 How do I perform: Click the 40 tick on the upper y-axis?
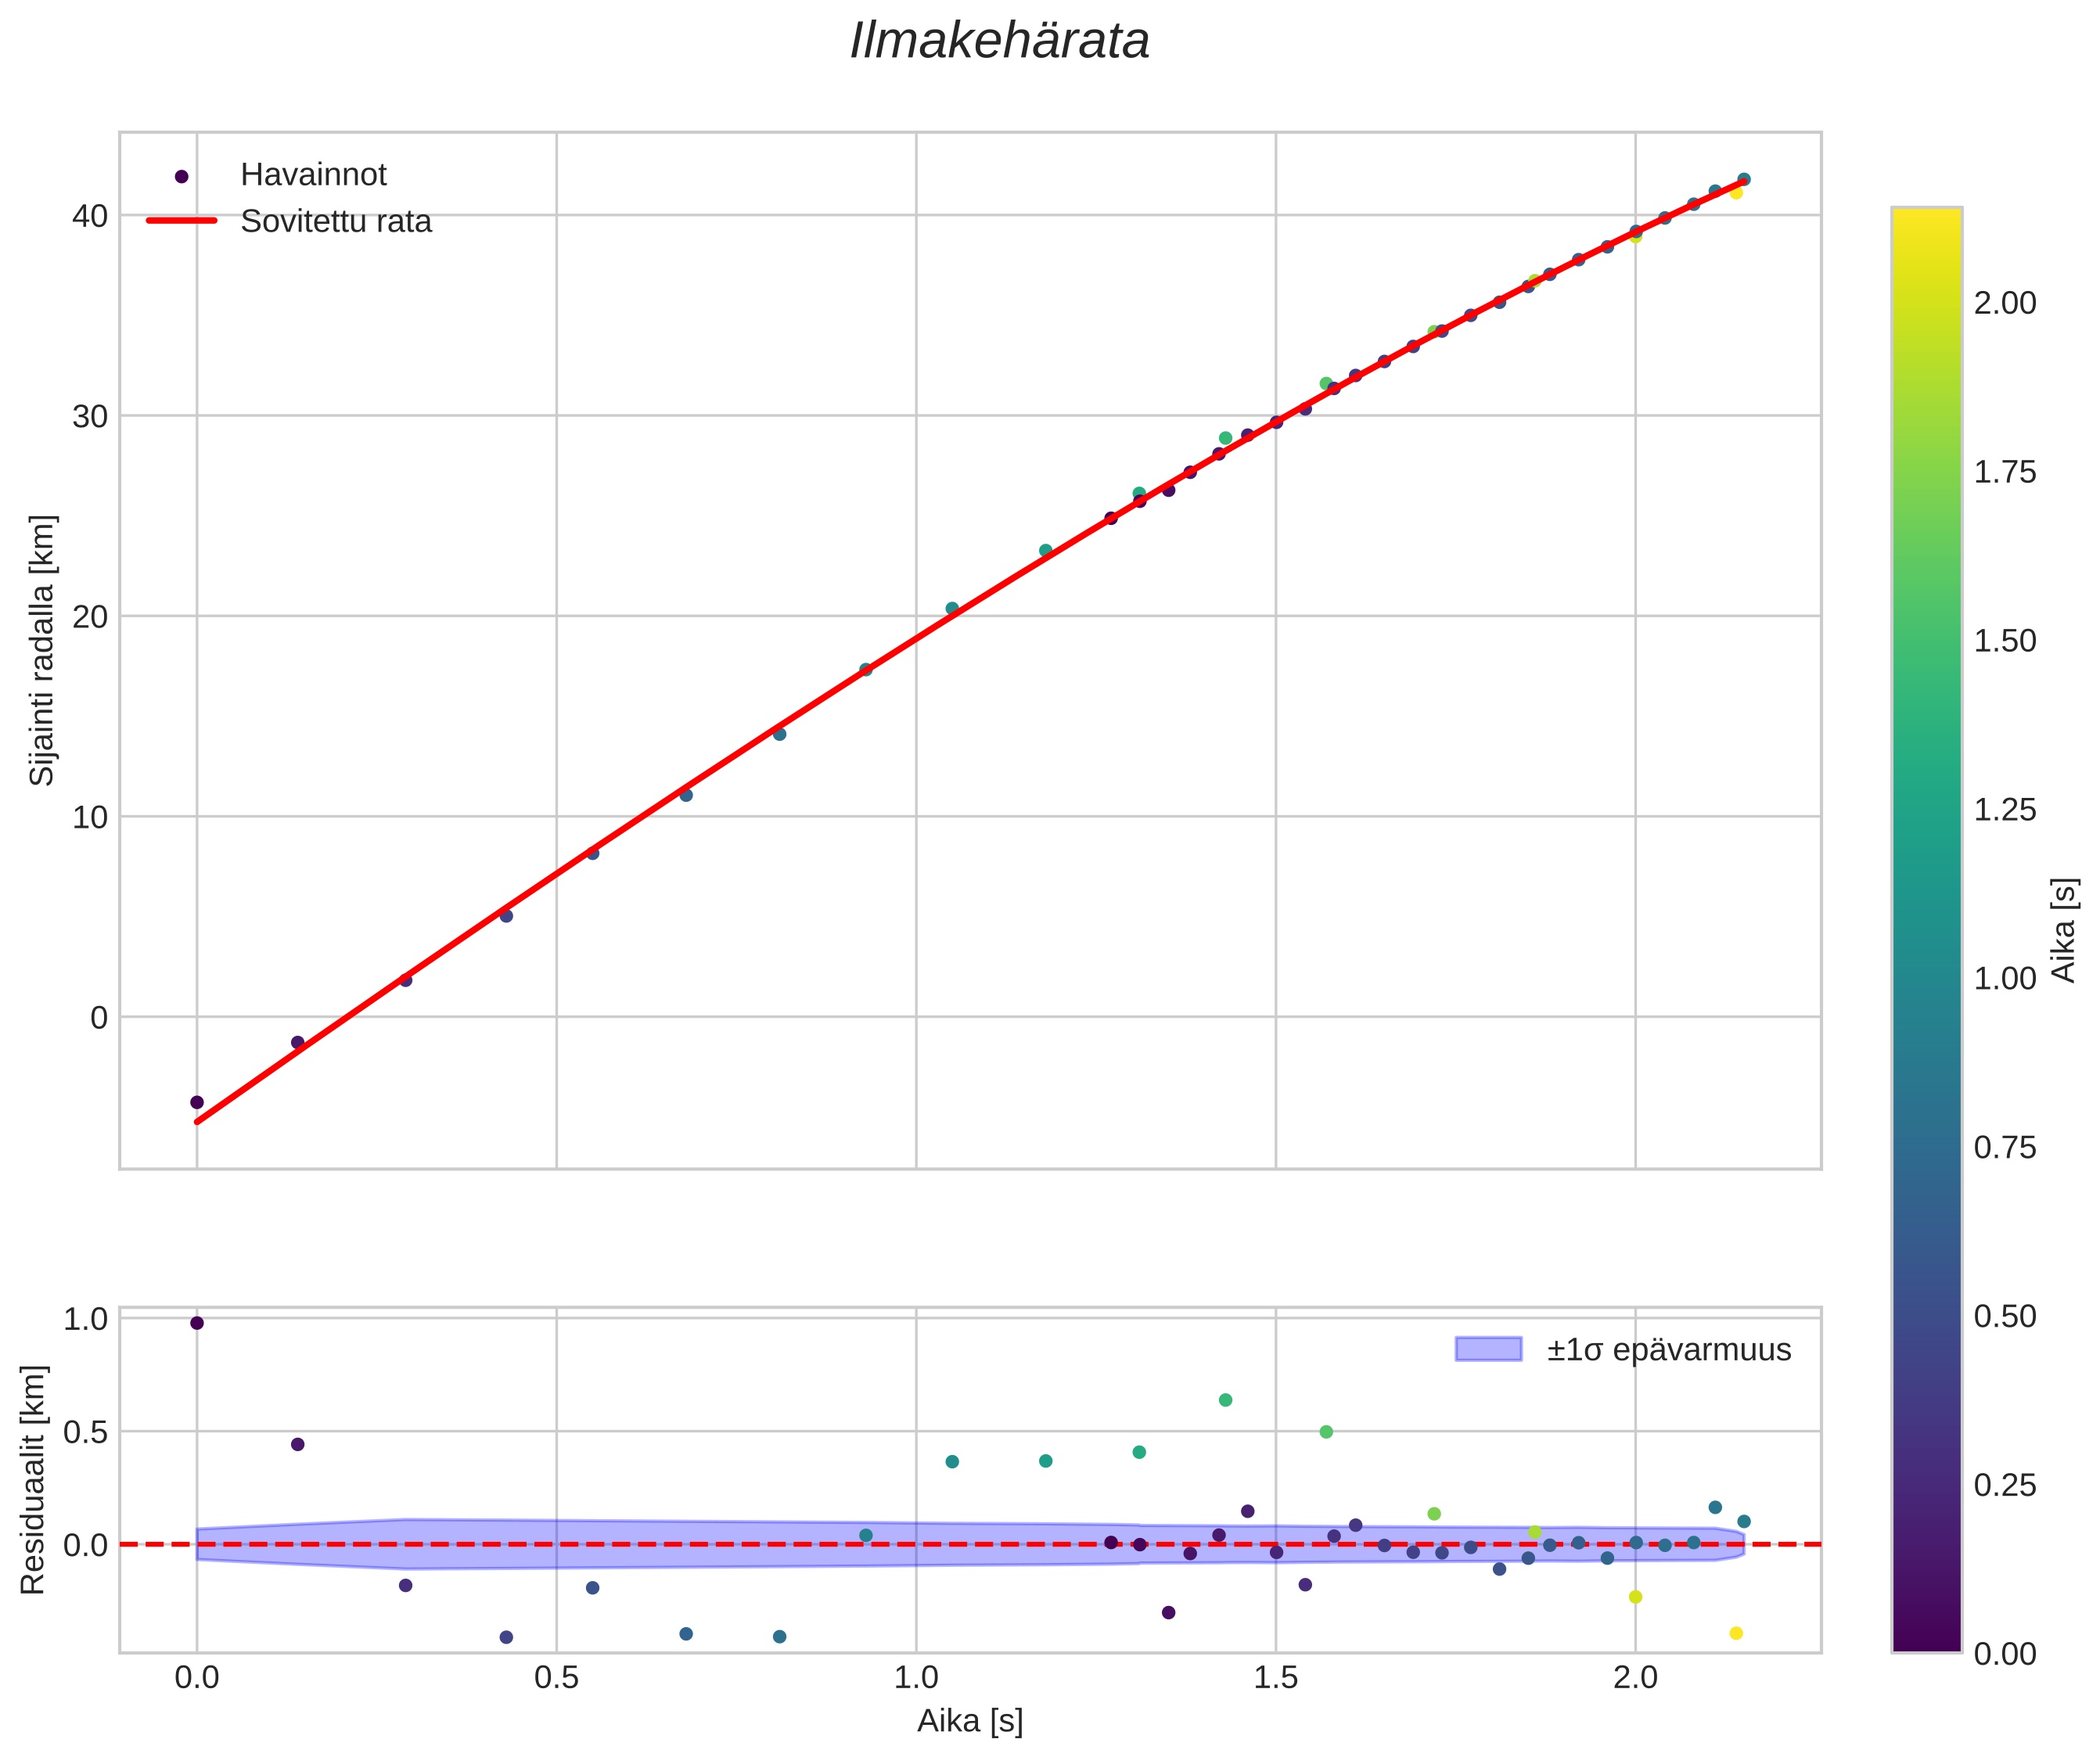coord(89,216)
